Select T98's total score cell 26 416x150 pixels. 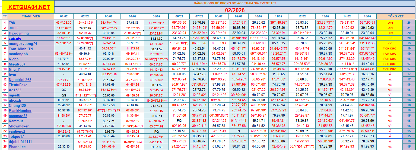[409, 23]
